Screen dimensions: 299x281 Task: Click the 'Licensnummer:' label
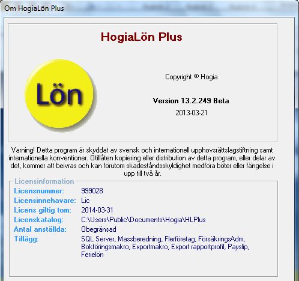tap(39, 191)
